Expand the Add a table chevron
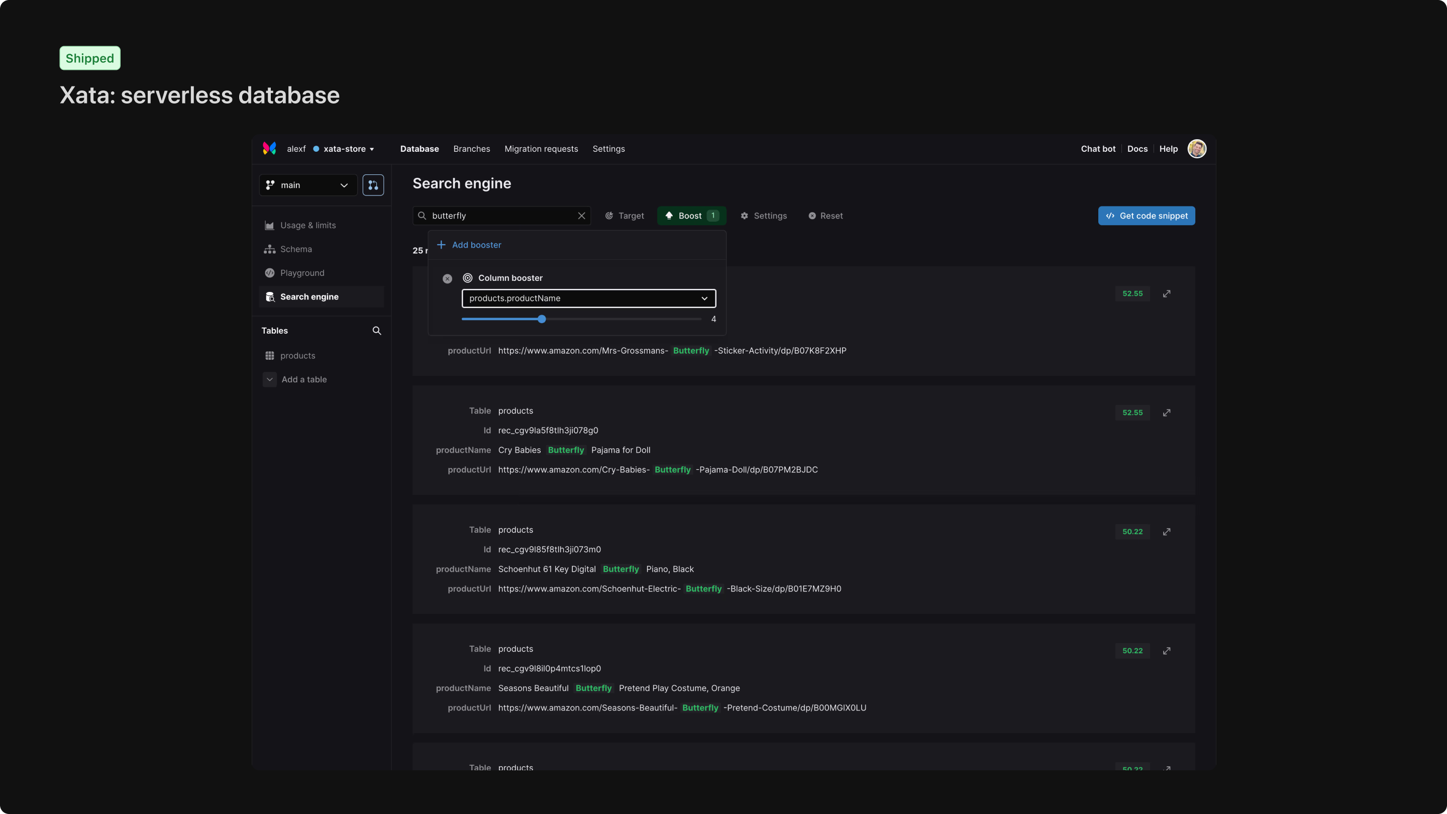Viewport: 1447px width, 814px height. pyautogui.click(x=270, y=379)
